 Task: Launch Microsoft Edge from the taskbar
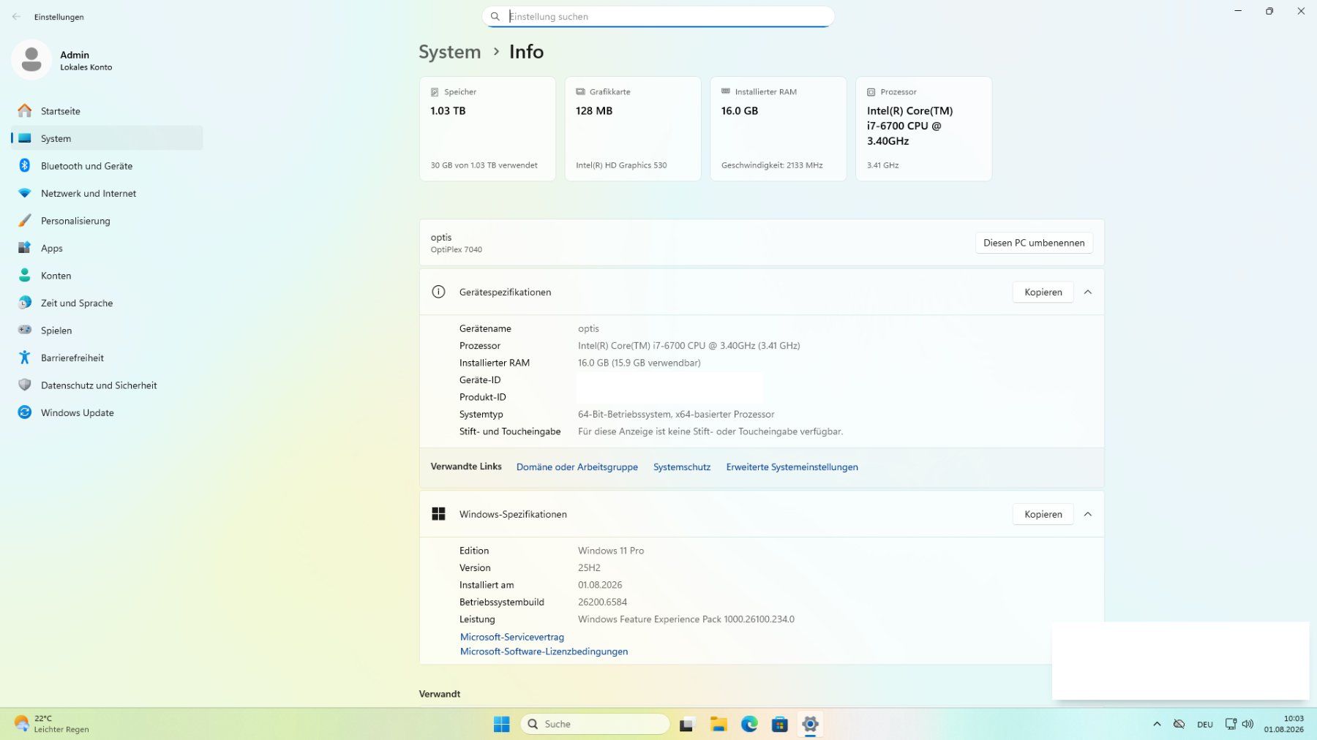pyautogui.click(x=749, y=724)
